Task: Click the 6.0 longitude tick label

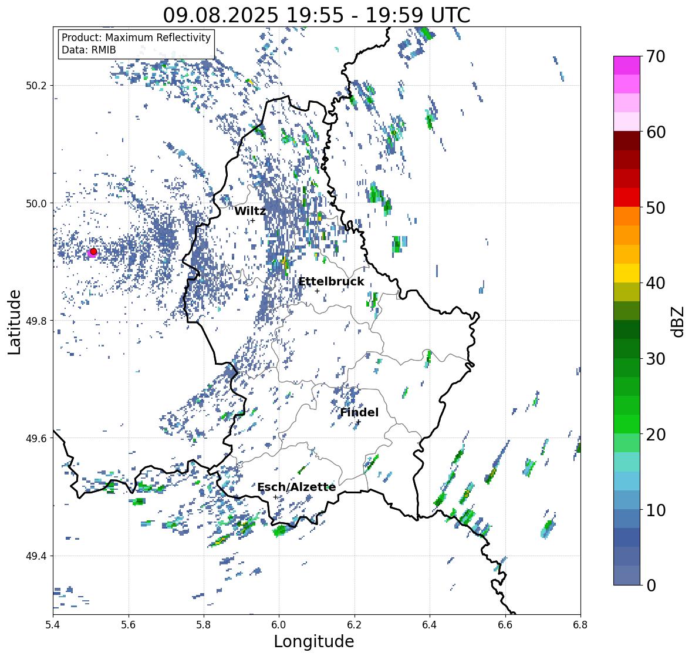Action: 279,625
